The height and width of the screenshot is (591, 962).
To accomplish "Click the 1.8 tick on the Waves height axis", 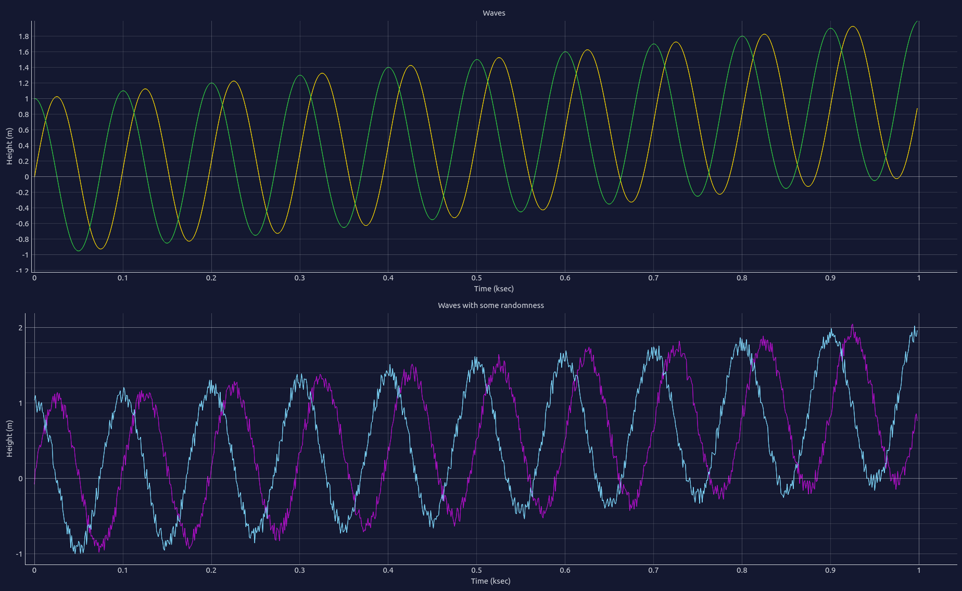I will (x=23, y=36).
